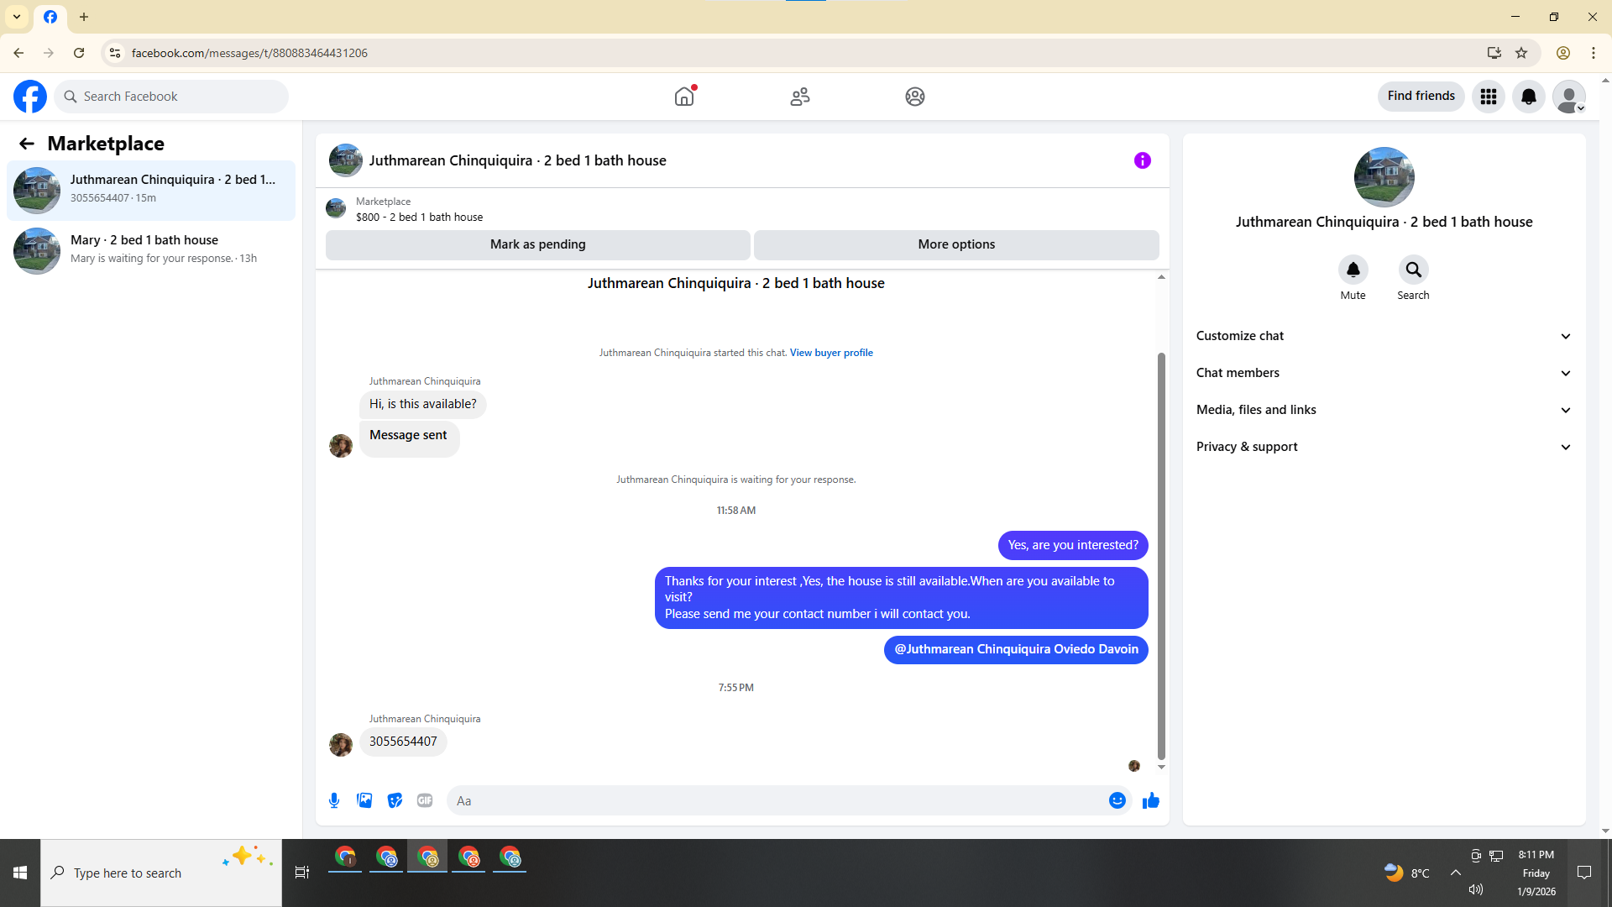Open the emoji picker in message box
Screen dimensions: 1612x907
[1117, 800]
